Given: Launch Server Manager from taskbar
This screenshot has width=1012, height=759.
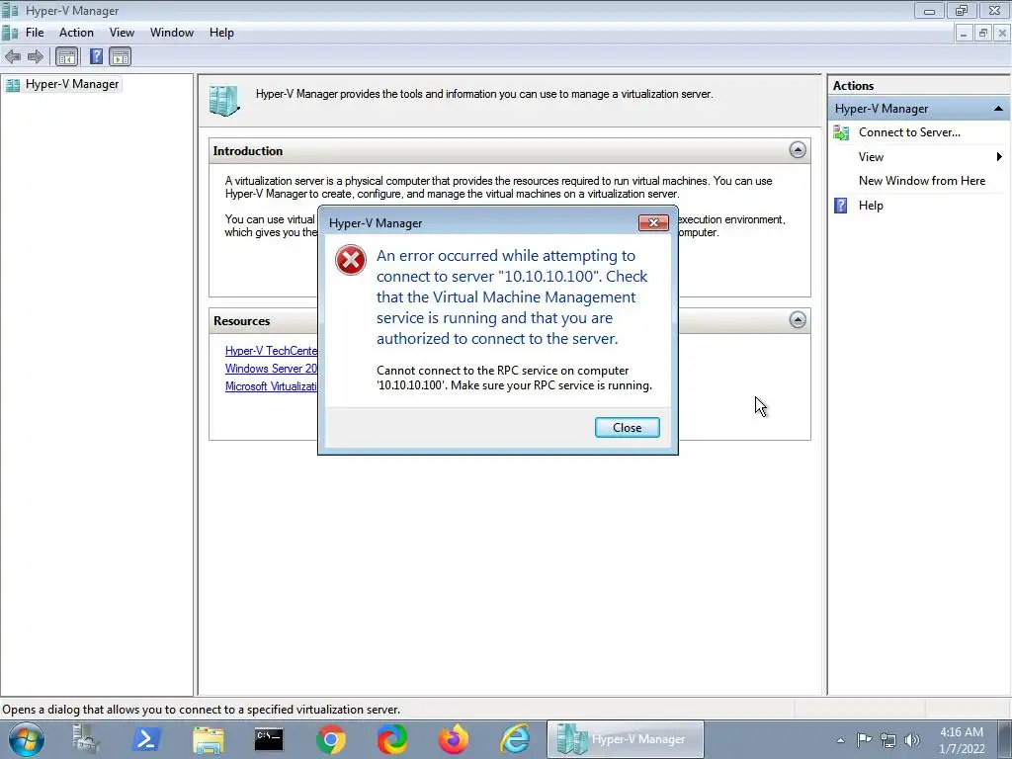Looking at the screenshot, I should pos(85,739).
